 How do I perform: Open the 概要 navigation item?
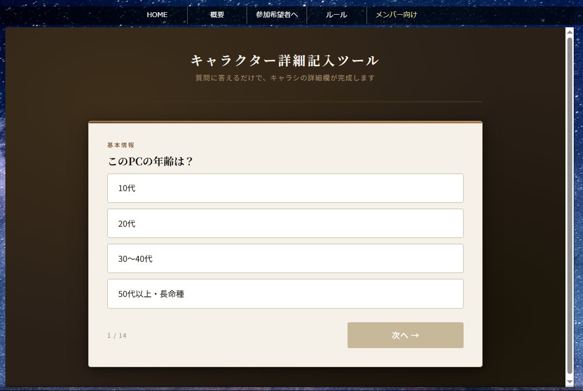coord(217,15)
